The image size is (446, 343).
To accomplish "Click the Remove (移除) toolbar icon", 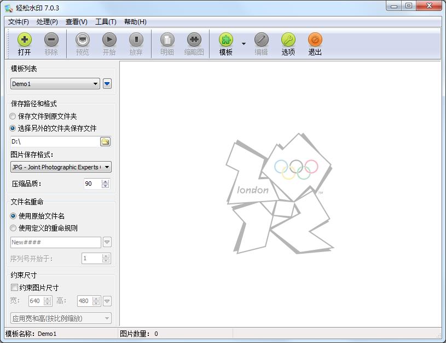I will pos(51,40).
